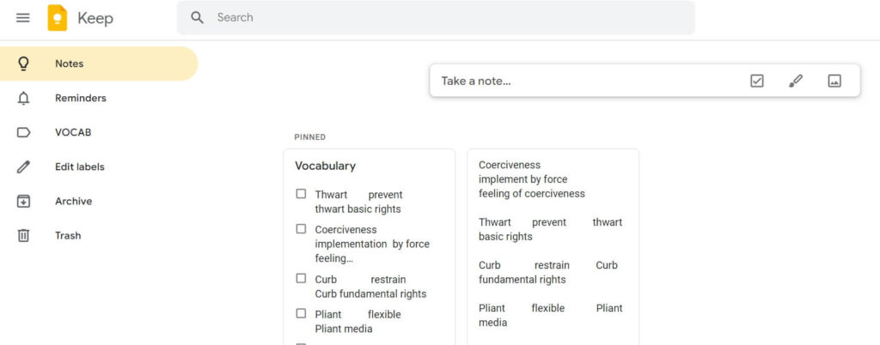Viewport: 880px width, 345px height.
Task: Start a new note with drawing
Action: [x=795, y=81]
